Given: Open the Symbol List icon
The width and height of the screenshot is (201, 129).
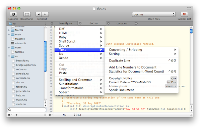Looking at the screenshot, I should point(184,14).
